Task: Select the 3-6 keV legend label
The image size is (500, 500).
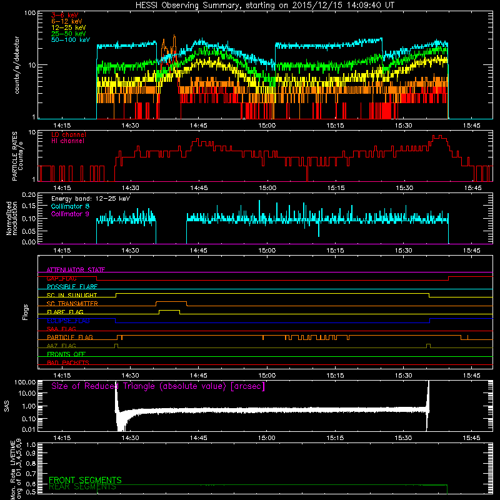Action: point(65,15)
